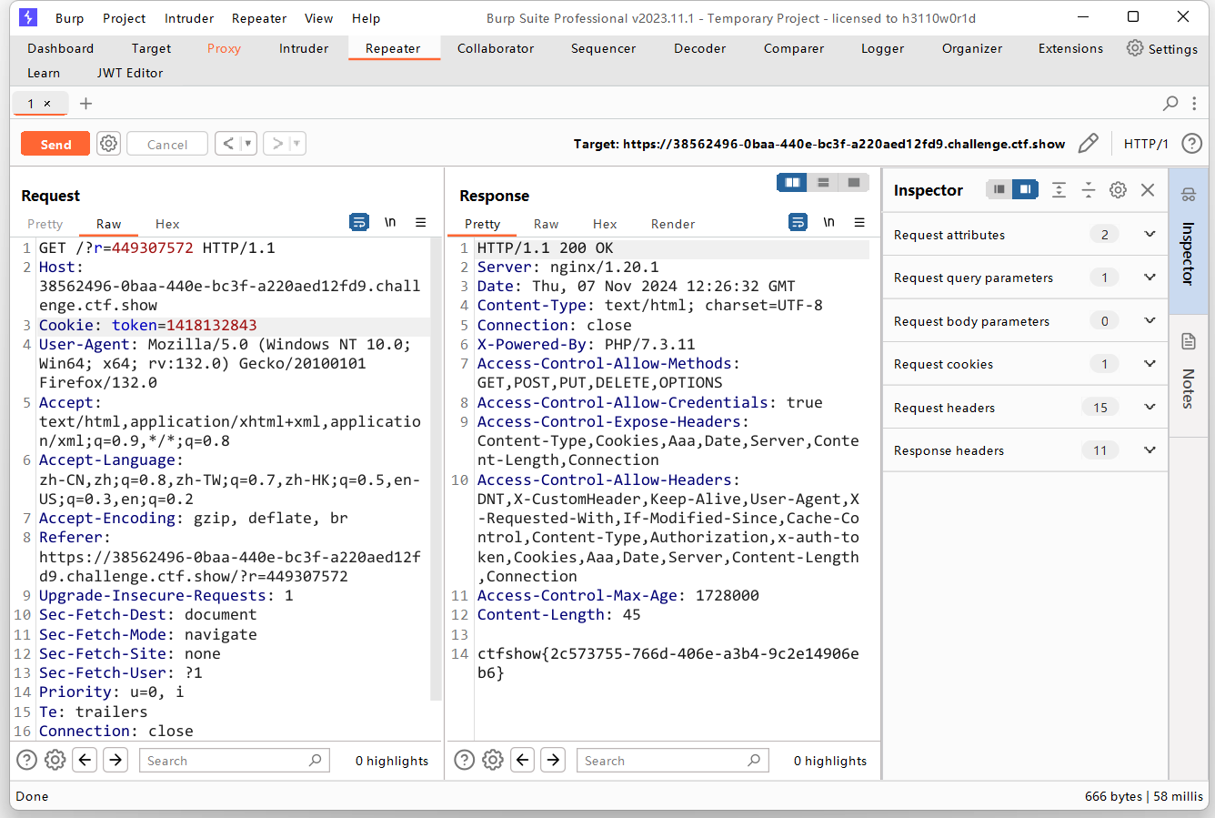Image resolution: width=1215 pixels, height=818 pixels.
Task: Open the Collaborator tab
Action: (496, 48)
